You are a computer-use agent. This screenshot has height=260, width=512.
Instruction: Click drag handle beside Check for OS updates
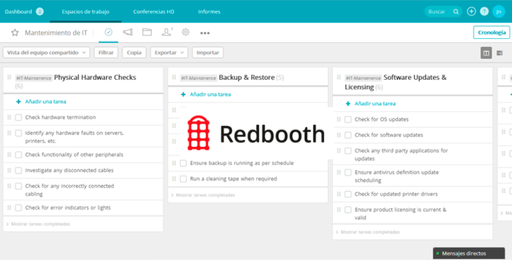[339, 119]
